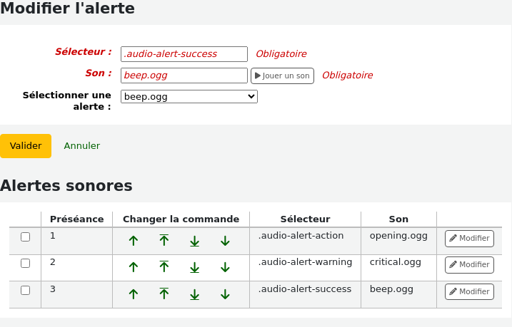Send .audio-alert-success to bottom of list
Viewport: 512px width, 327px height.
point(195,295)
